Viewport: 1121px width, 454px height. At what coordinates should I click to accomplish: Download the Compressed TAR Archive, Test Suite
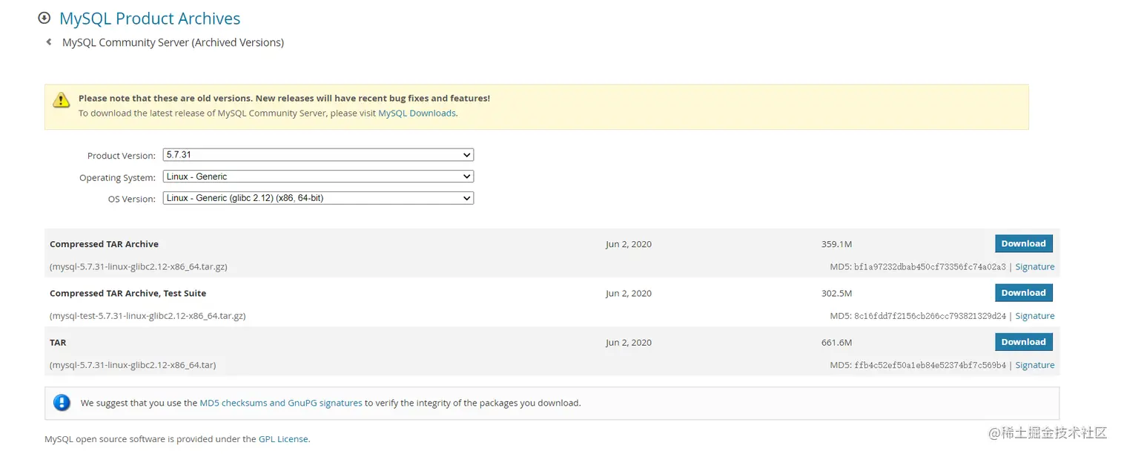pyautogui.click(x=1023, y=293)
